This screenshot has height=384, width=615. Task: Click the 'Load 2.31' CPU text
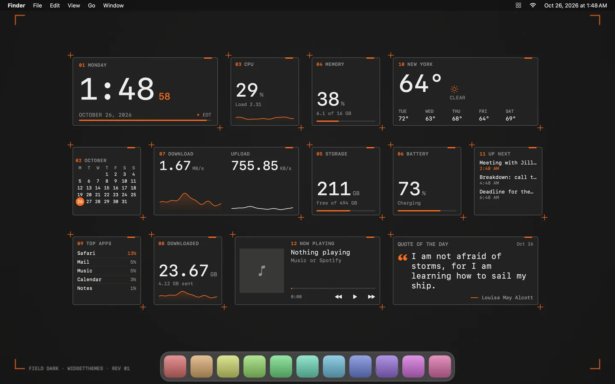click(248, 104)
